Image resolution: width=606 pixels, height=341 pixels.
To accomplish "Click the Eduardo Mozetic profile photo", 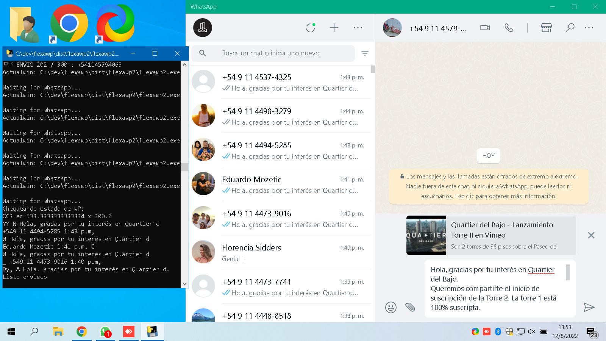I will [x=203, y=184].
